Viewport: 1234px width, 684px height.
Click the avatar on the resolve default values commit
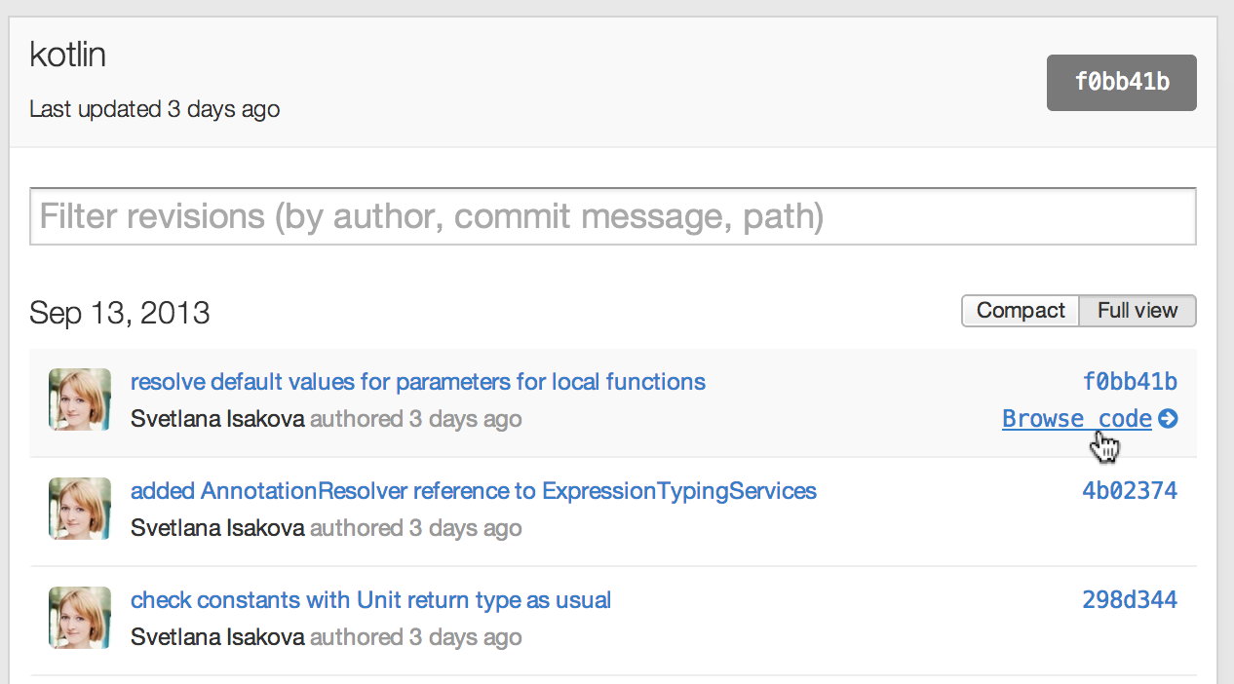point(80,399)
